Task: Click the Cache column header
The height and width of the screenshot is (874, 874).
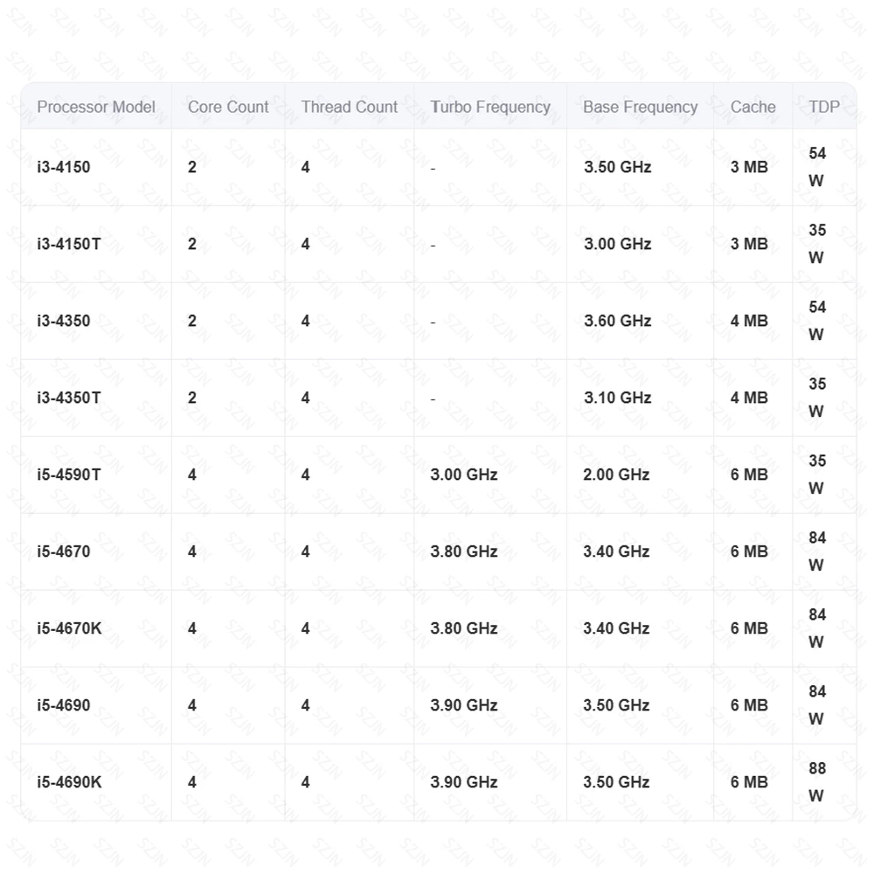Action: pyautogui.click(x=753, y=107)
